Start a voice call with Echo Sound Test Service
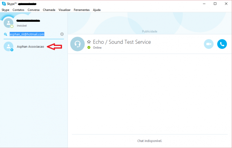Viewport: 232px width, 148px height. pyautogui.click(x=222, y=44)
